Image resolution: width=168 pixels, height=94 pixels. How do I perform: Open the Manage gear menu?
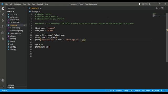click(3, 86)
